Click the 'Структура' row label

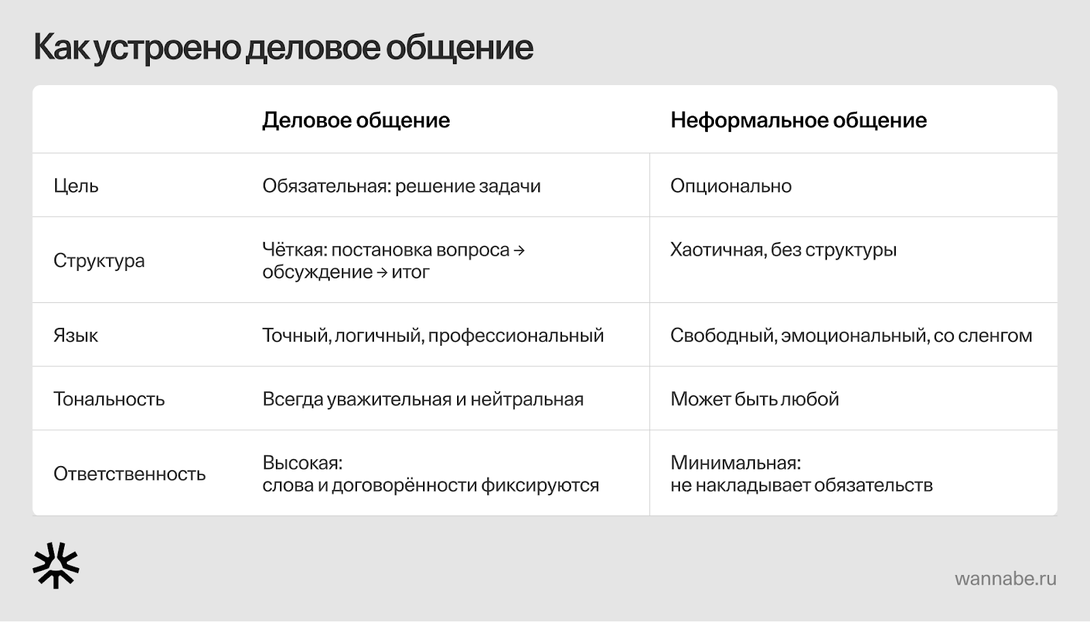(x=99, y=261)
